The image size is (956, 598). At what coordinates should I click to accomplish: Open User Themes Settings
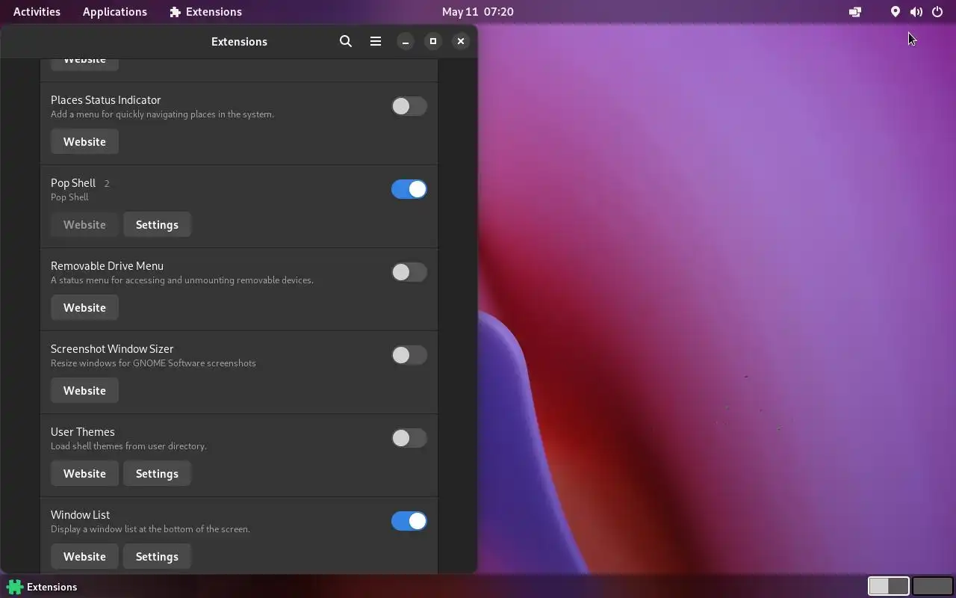click(x=157, y=474)
